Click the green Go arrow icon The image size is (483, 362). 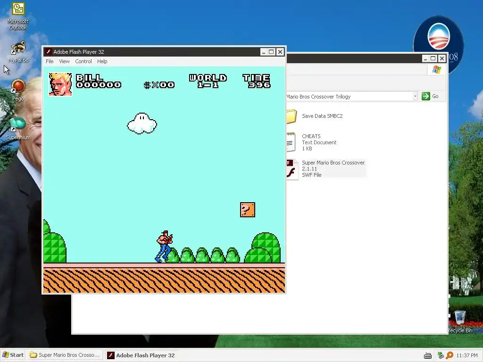coord(426,96)
